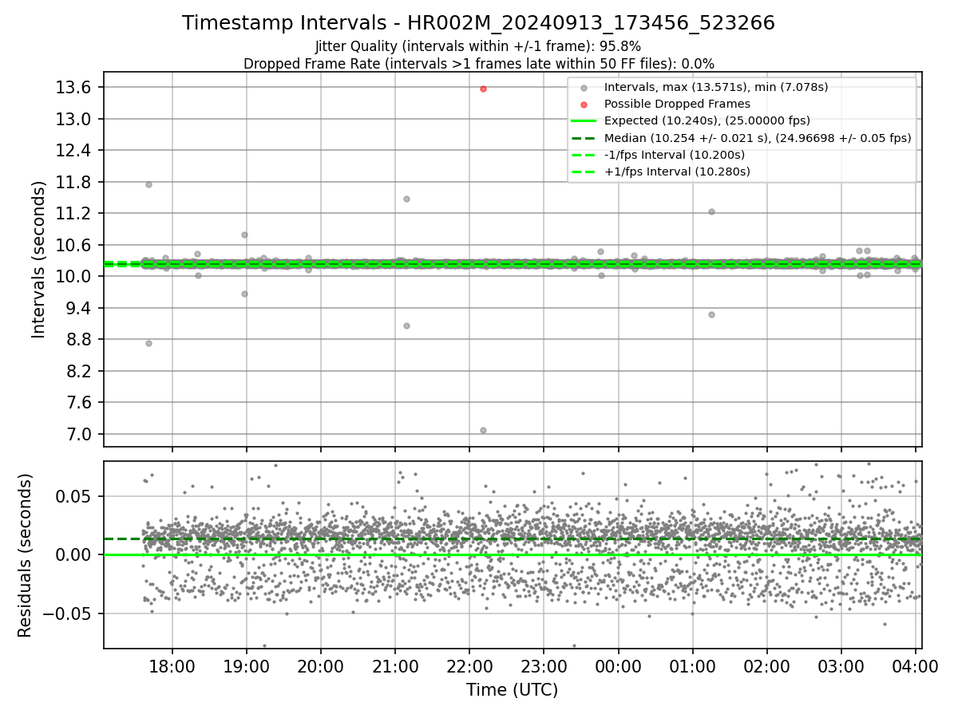
Task: Click the '11.2' y-axis tick label
Action: pos(74,214)
